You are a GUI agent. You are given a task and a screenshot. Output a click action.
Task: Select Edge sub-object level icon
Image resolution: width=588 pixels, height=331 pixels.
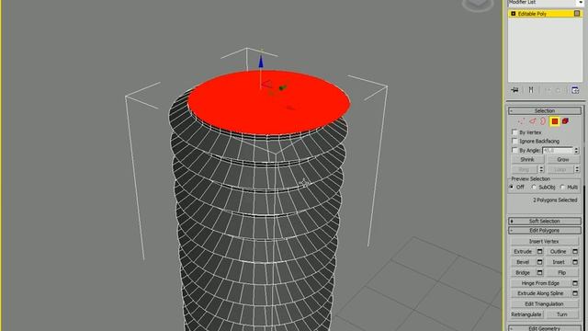533,121
